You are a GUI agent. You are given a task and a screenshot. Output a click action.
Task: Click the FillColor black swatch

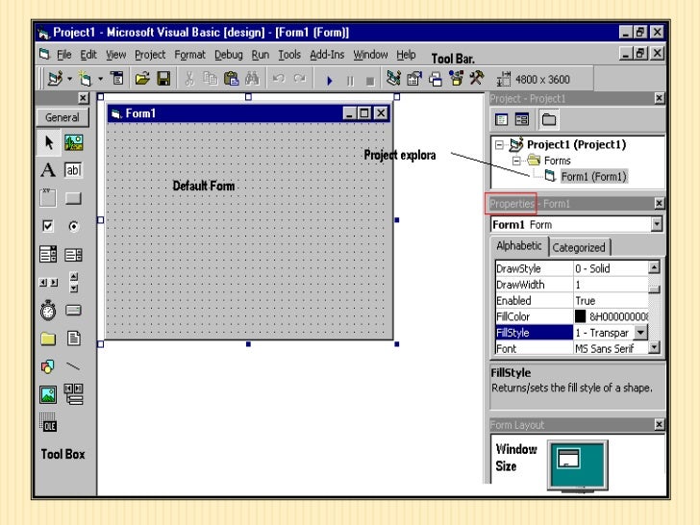click(580, 316)
